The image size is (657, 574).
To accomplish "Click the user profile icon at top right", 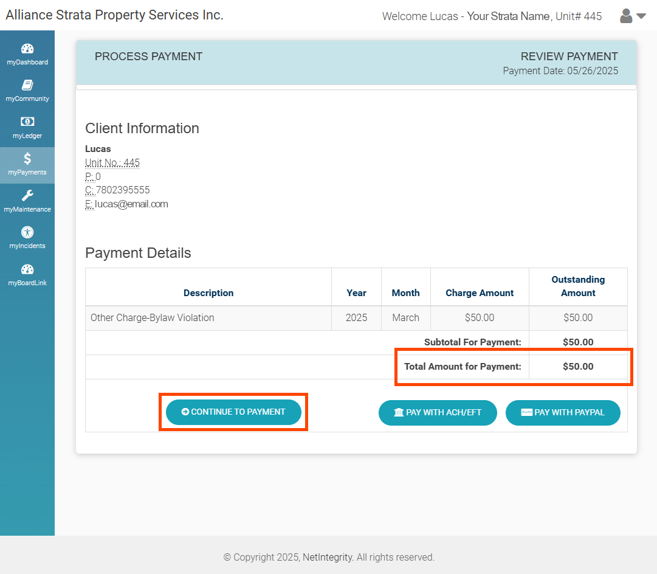I will click(x=625, y=16).
